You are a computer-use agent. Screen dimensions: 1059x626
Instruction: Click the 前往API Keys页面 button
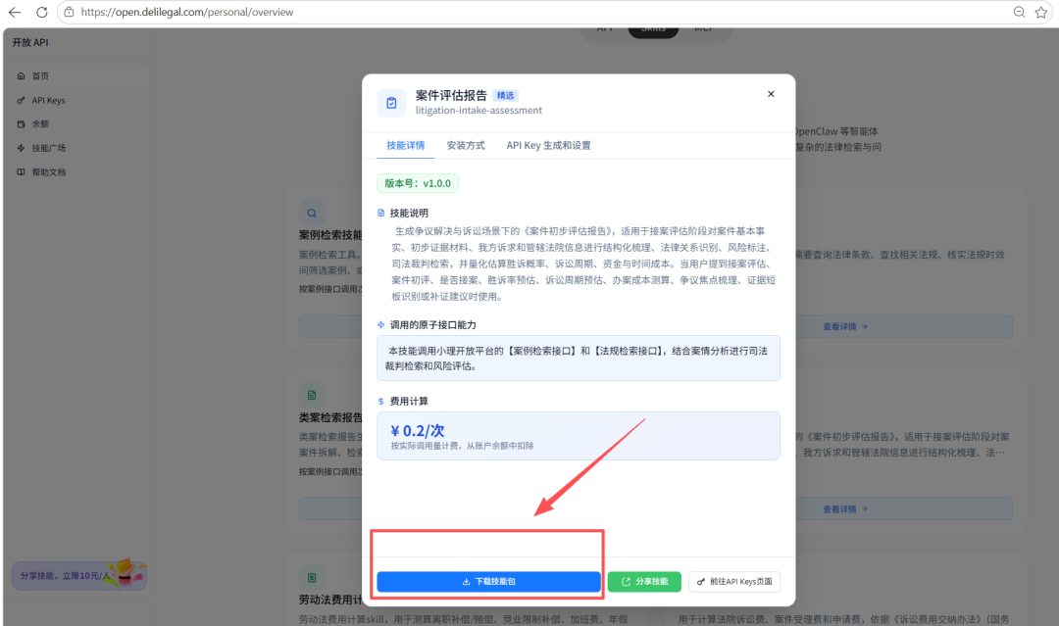(x=734, y=582)
